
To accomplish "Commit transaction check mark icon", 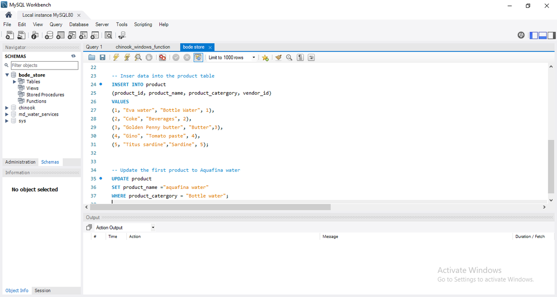I will (x=176, y=58).
